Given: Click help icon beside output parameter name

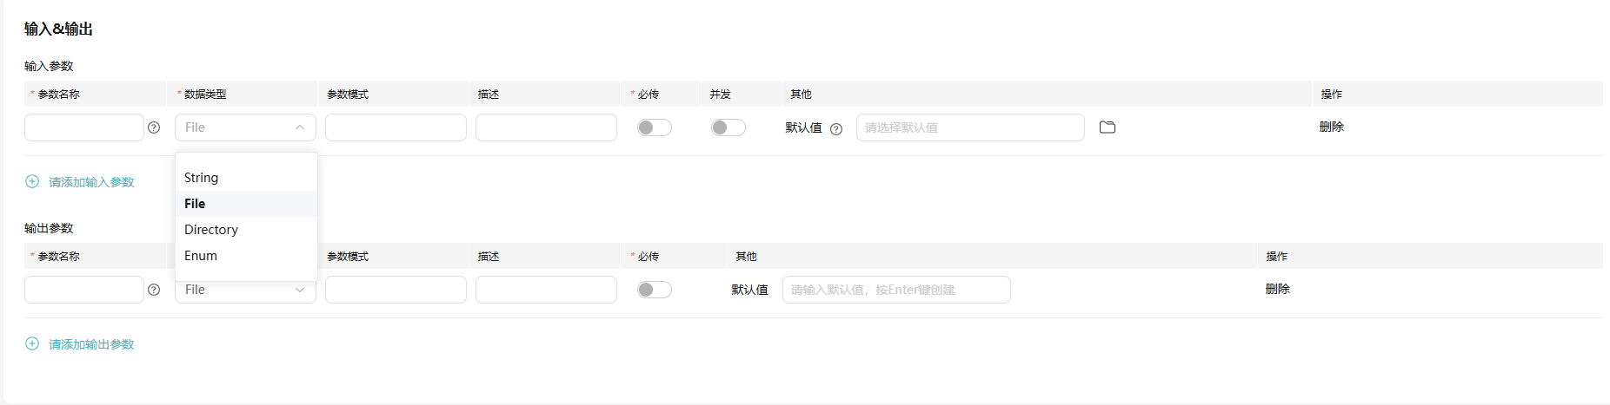Looking at the screenshot, I should (154, 290).
